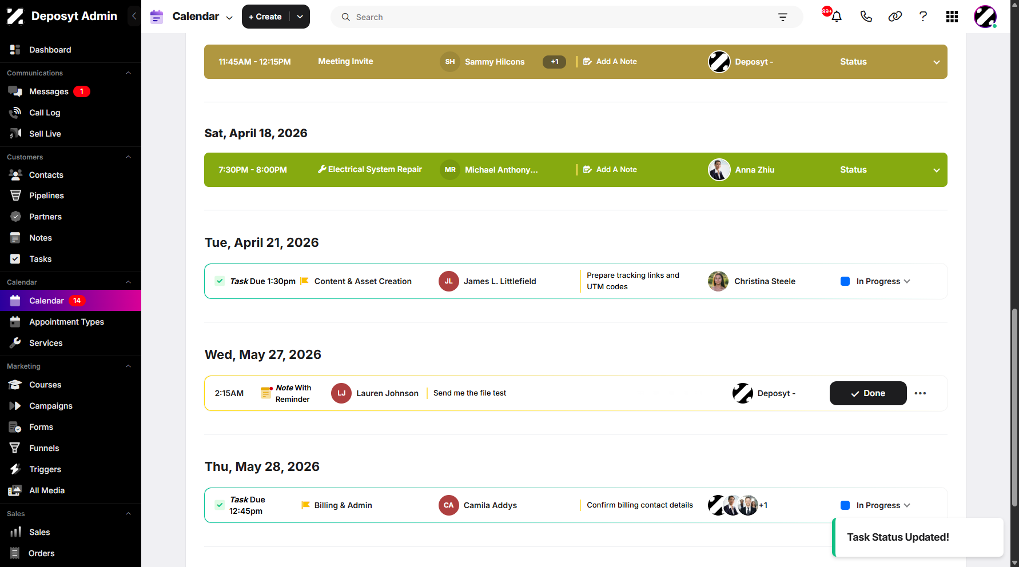Click the stacked assignee avatars on Camila Addys task
This screenshot has height=567, width=1019.
(738, 505)
